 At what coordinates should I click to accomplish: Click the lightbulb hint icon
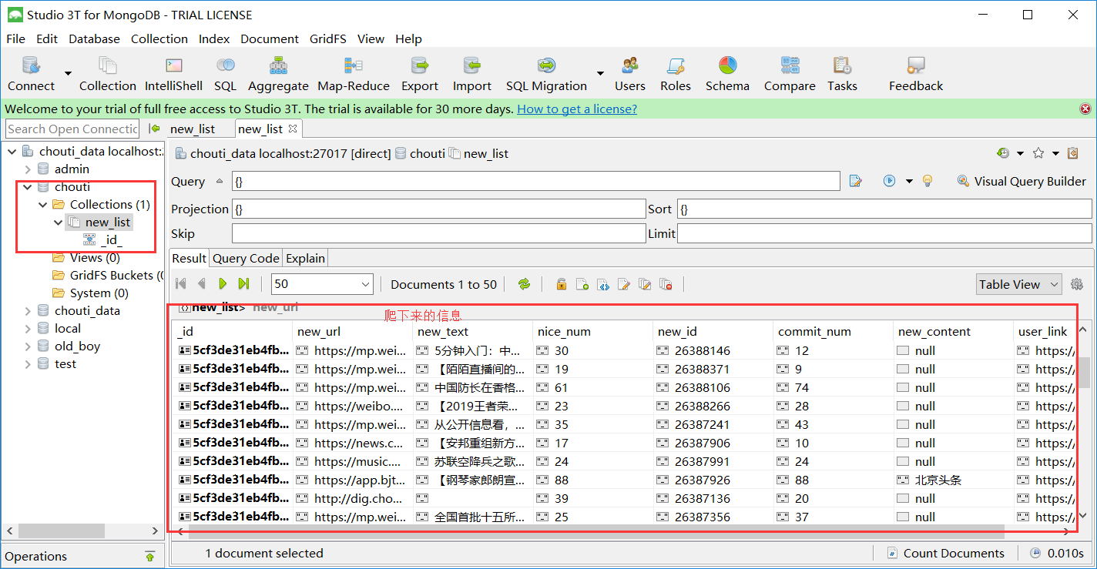[x=928, y=181]
